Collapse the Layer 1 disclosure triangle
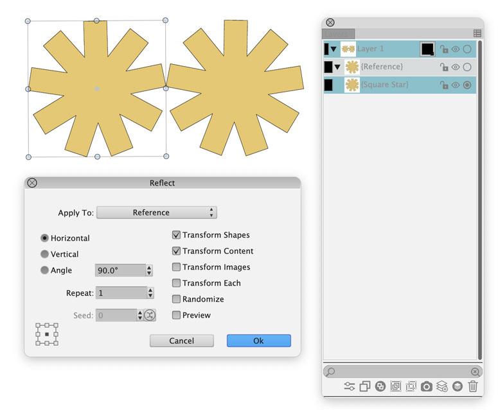This screenshot has height=410, width=498. (333, 49)
